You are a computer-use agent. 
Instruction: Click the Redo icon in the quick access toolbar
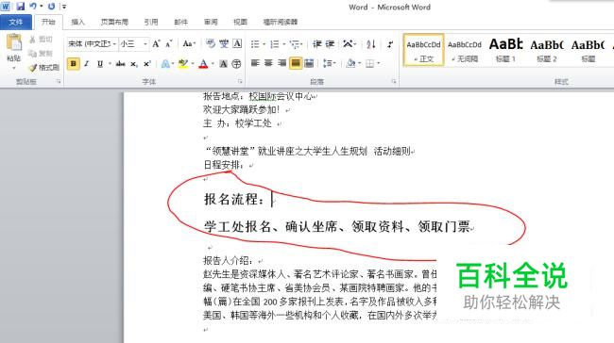51,7
